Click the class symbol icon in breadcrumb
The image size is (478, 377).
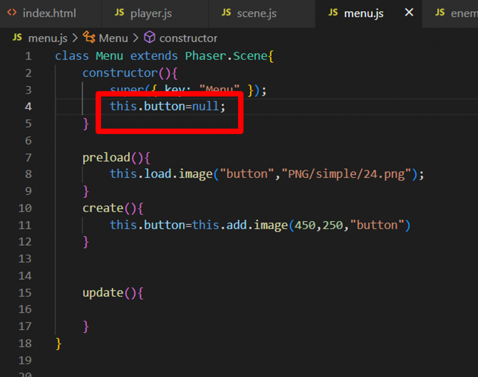89,37
